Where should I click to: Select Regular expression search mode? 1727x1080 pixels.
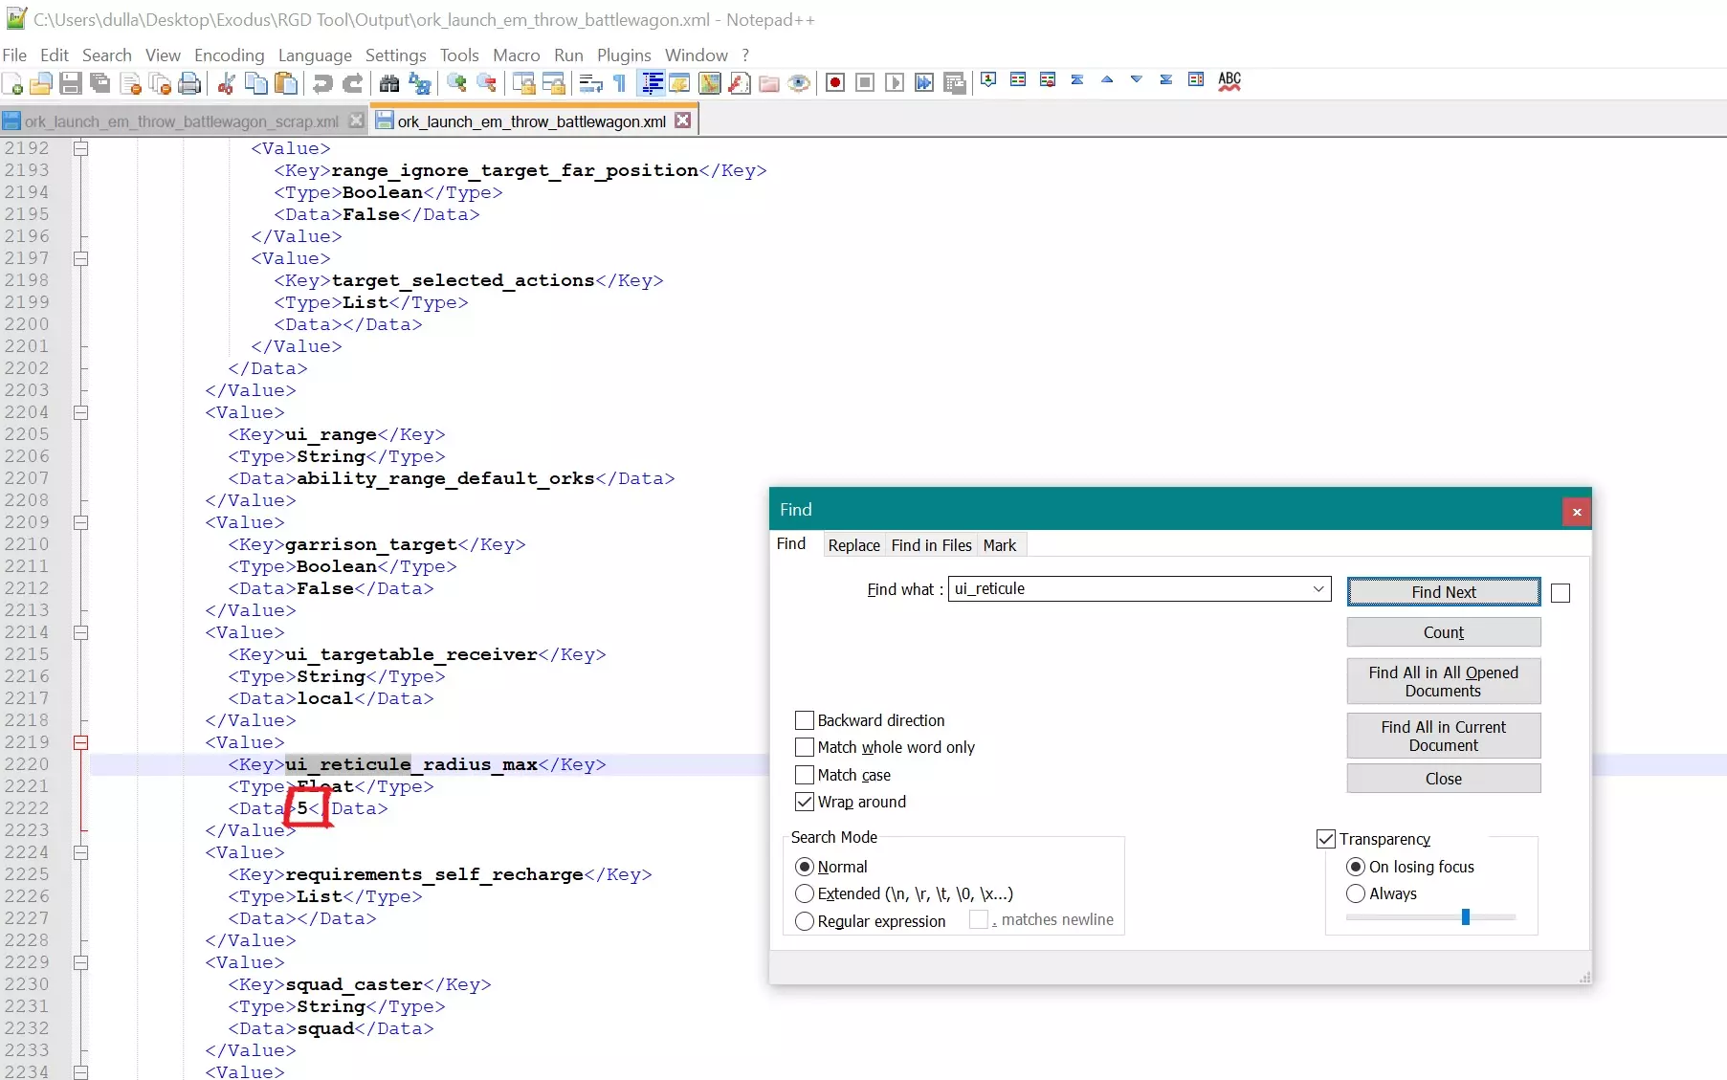[x=805, y=921]
